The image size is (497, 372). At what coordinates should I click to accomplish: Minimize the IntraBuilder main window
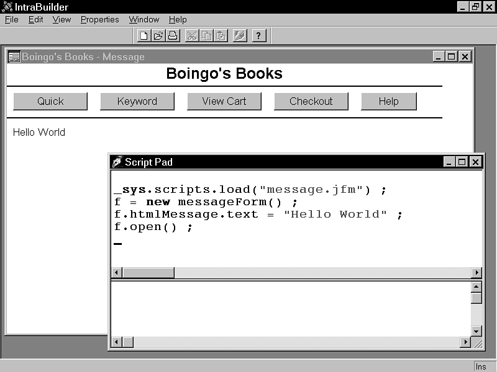click(x=463, y=7)
